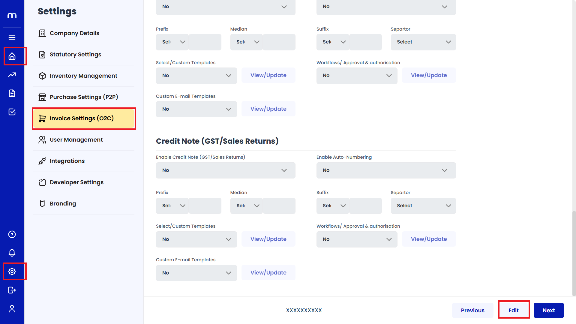This screenshot has height=324, width=576.
Task: Open Credit Note Separtor Select dropdown
Action: [423, 206]
